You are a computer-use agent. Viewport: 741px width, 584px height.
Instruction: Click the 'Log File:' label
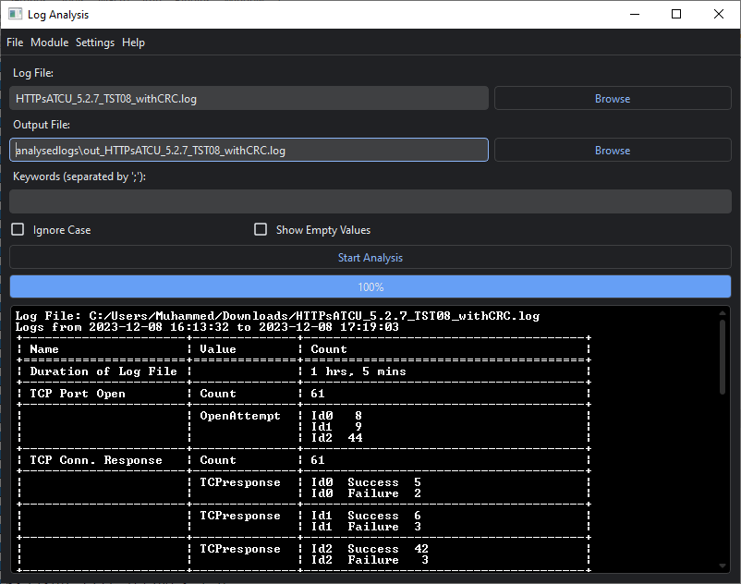[x=33, y=73]
